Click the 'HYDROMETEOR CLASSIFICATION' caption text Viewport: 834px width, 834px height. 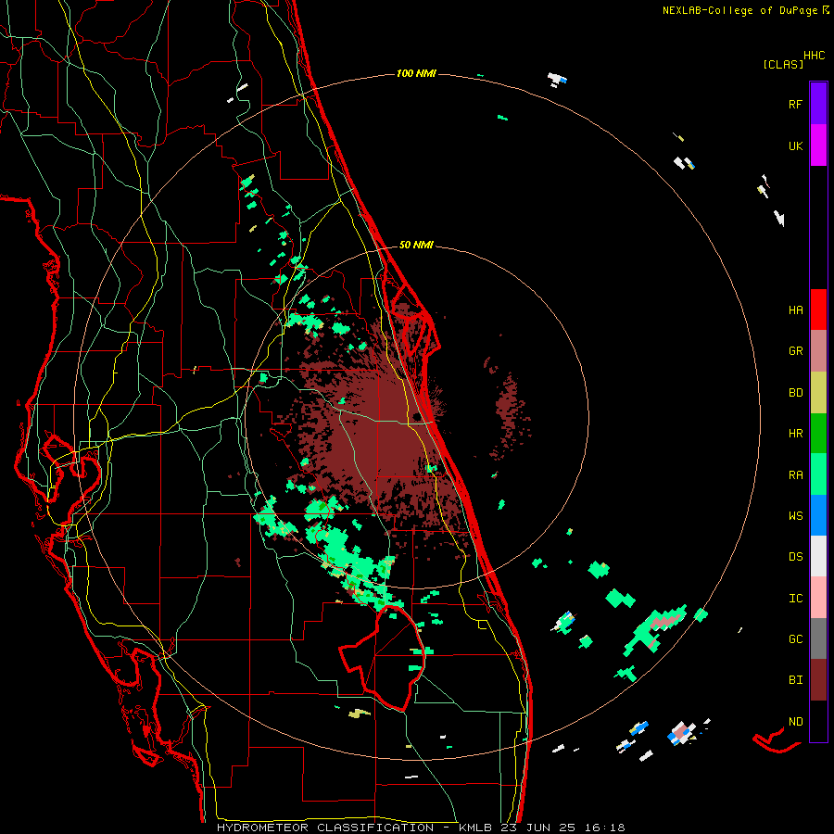pos(325,828)
